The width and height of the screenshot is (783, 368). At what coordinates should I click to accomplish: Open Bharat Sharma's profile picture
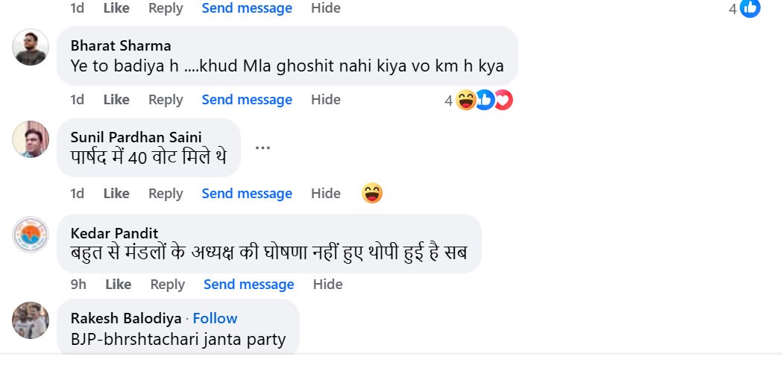point(31,47)
